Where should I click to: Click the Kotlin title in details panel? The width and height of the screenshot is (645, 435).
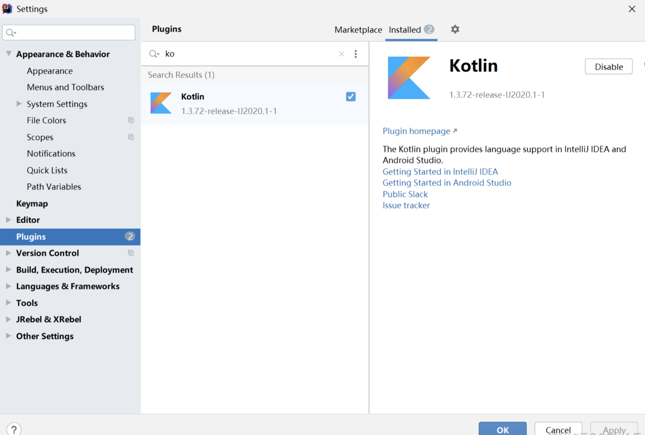pos(473,66)
